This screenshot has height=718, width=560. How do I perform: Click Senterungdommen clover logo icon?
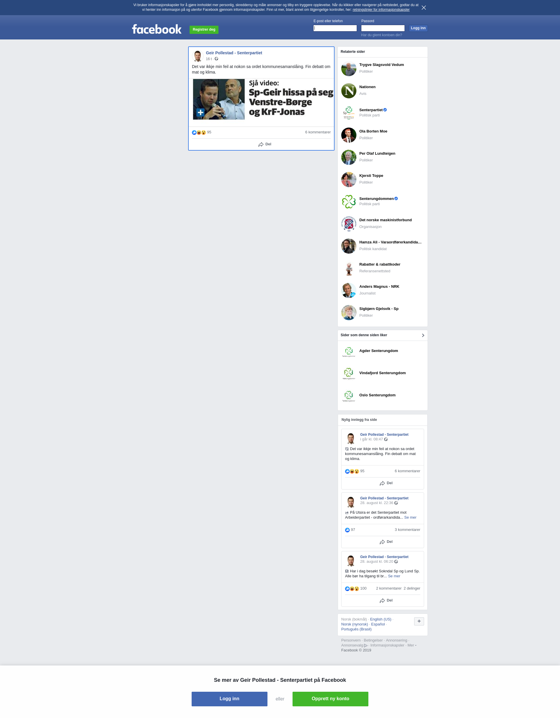[349, 201]
